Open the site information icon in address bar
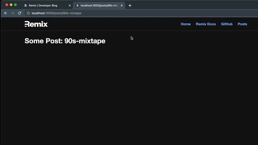This screenshot has height=145, width=258. click(28, 13)
